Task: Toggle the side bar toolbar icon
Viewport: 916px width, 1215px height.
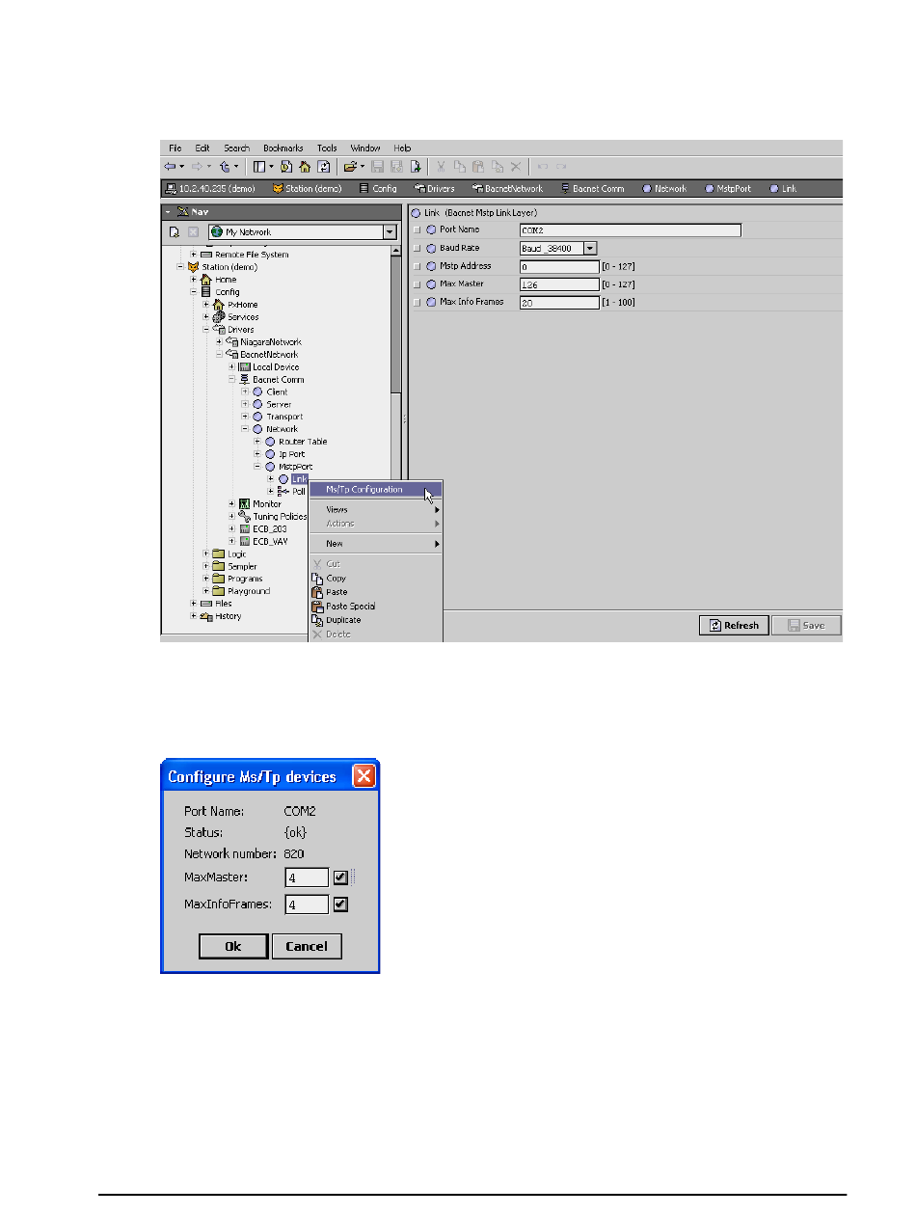Action: [259, 167]
